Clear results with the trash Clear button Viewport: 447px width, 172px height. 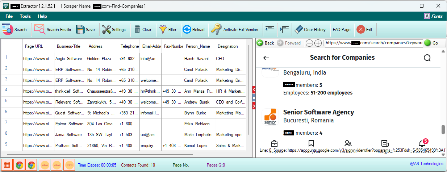point(143,30)
